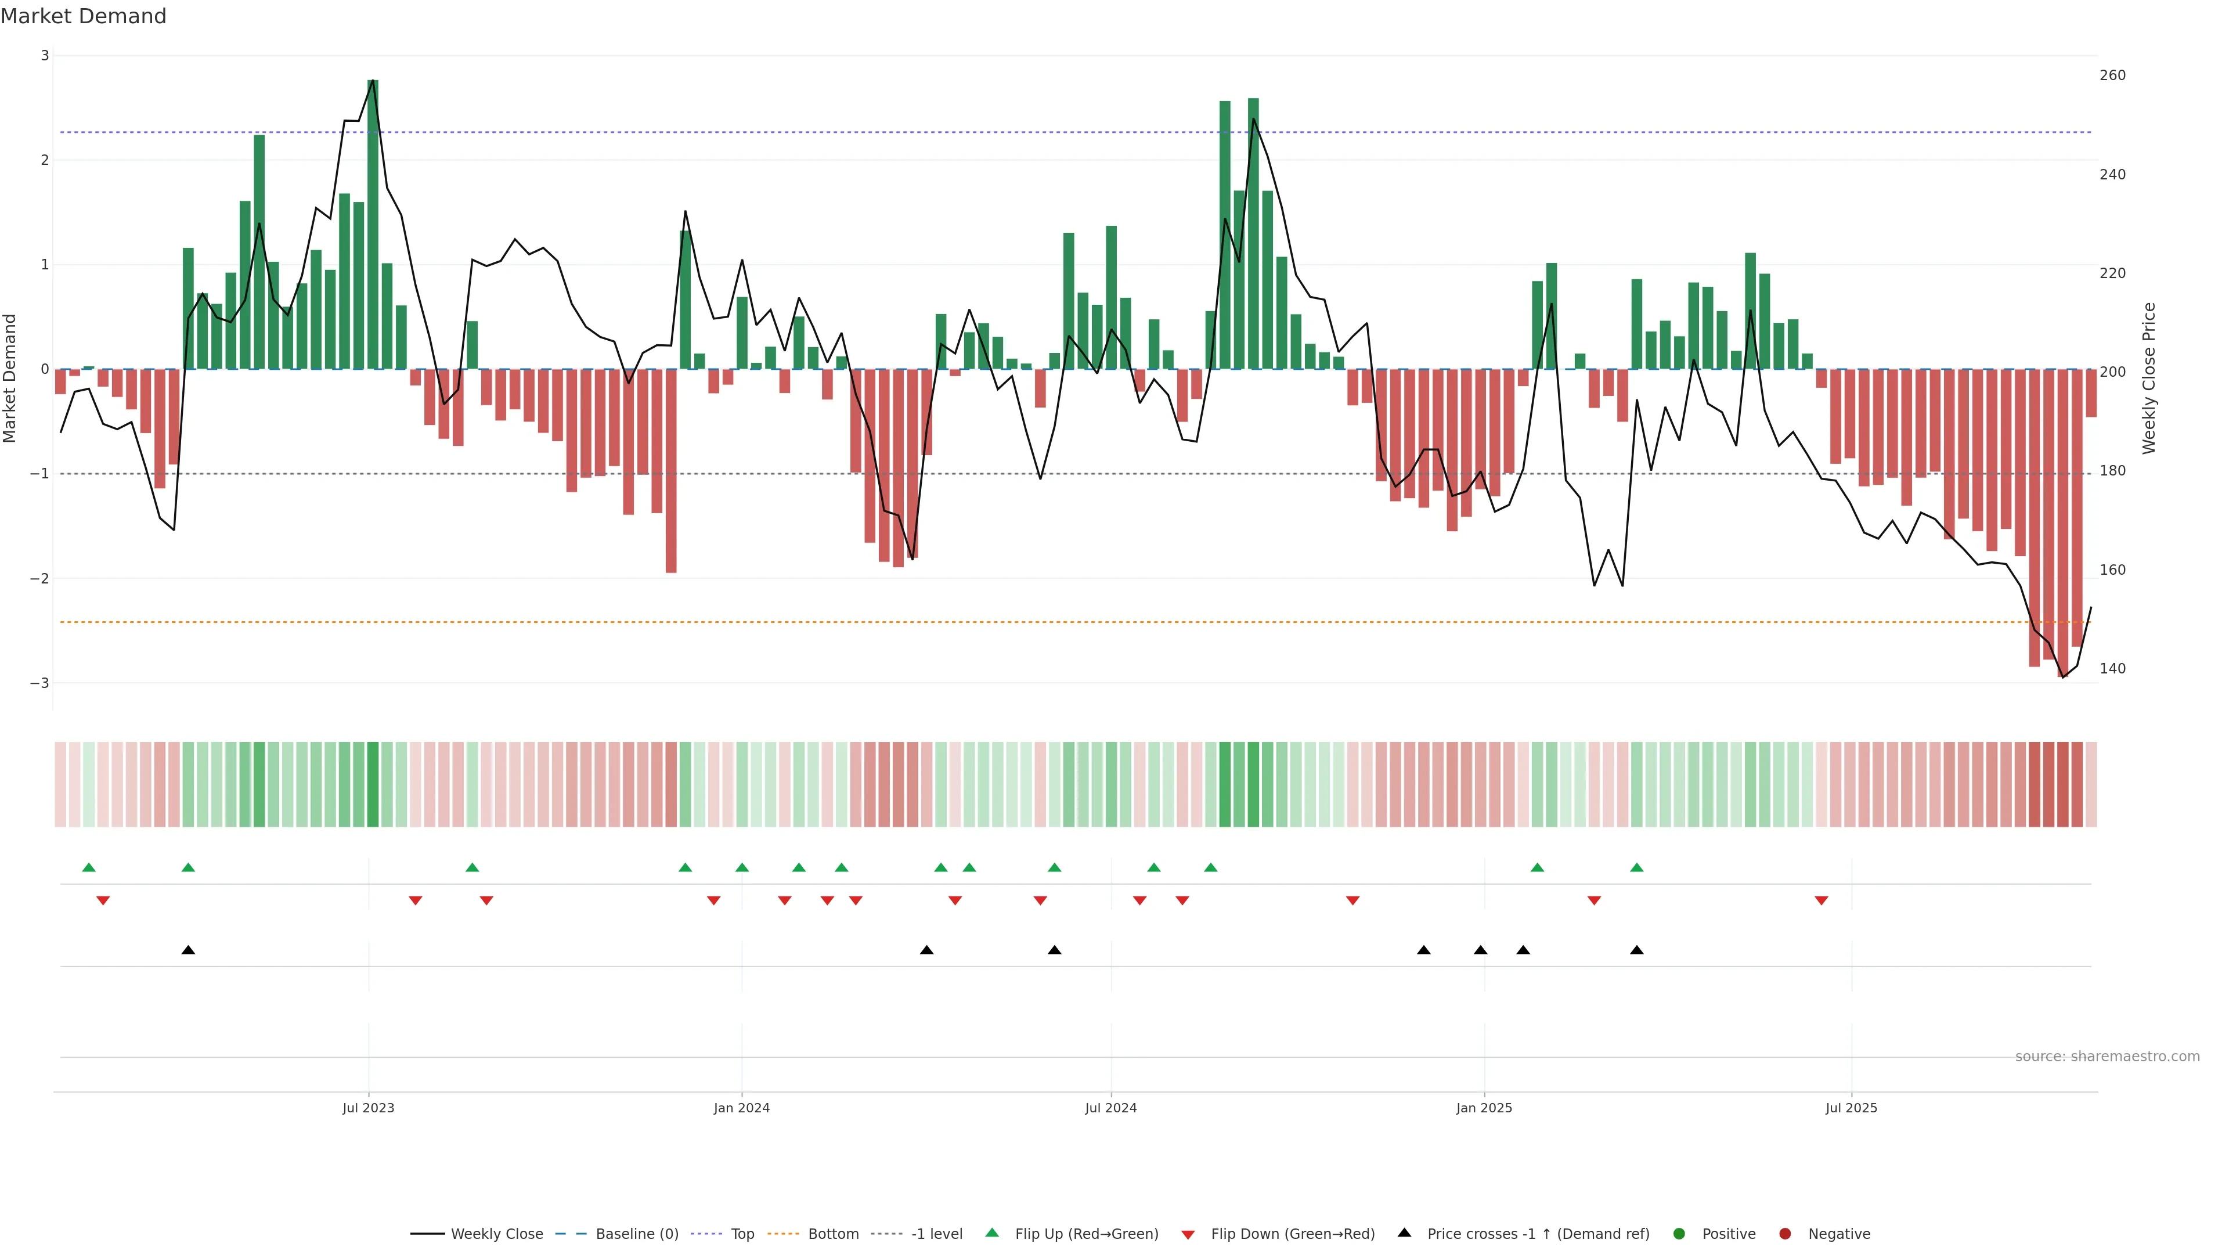Click the darkest green heatmap cell near Jul 2023
Image resolution: width=2229 pixels, height=1254 pixels.
[x=373, y=784]
